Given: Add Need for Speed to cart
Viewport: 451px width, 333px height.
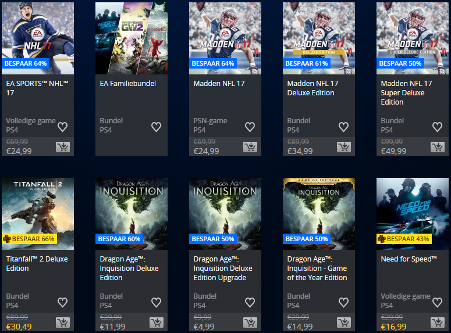Looking at the screenshot, I should pos(437,323).
